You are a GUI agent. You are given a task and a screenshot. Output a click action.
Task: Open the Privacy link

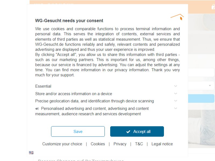tap(120, 144)
